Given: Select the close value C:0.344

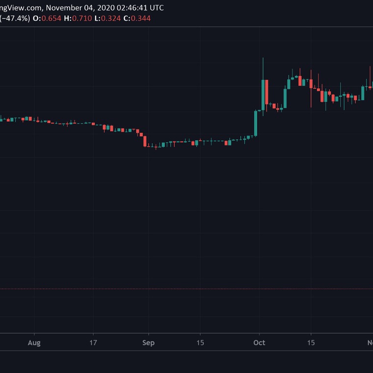Looking at the screenshot, I should click(137, 18).
